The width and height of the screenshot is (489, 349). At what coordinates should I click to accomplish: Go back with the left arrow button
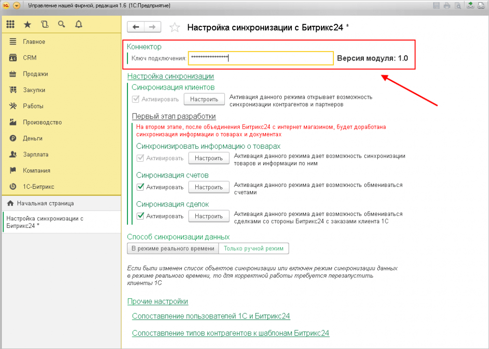pyautogui.click(x=136, y=27)
